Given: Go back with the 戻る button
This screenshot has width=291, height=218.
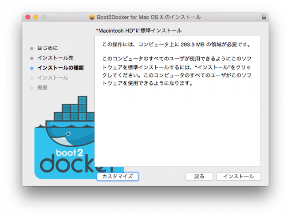Looking at the screenshot, I should coord(199,176).
